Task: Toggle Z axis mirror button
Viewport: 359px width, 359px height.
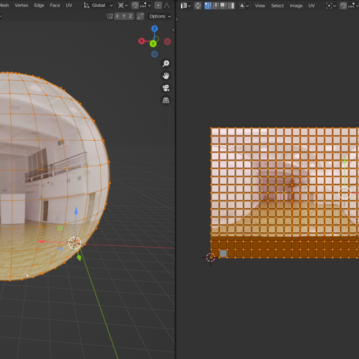Action: coord(131,16)
